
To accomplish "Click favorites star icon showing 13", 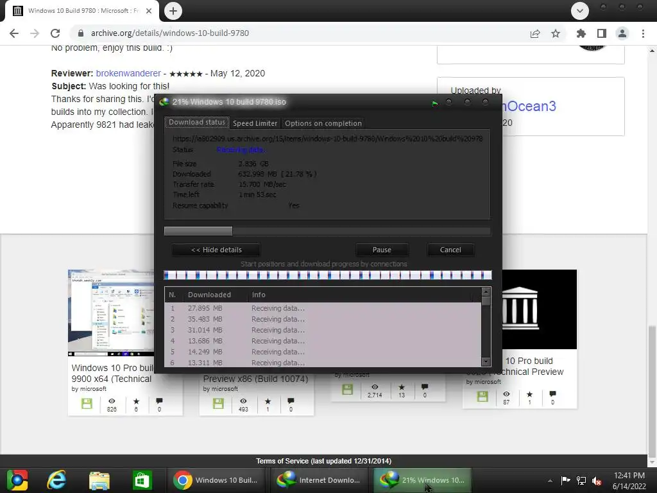I will 402,387.
